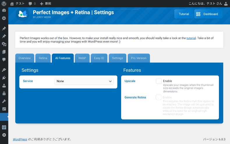
Task: Click the Upscale setting label
Action: point(130,81)
